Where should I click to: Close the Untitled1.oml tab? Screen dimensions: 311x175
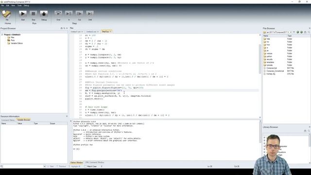[82, 32]
